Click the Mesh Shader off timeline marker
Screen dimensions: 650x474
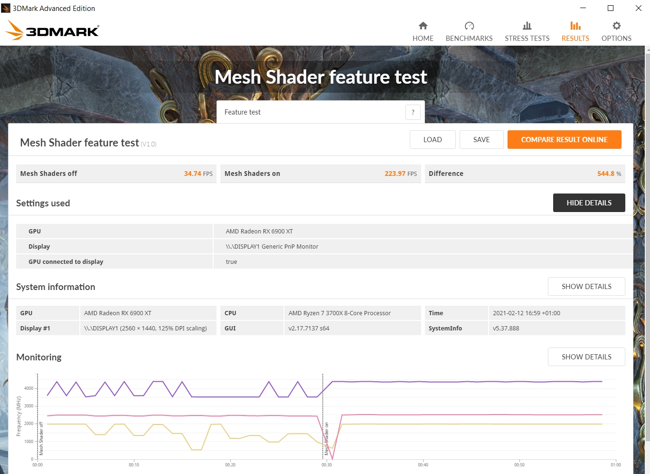pos(41,438)
